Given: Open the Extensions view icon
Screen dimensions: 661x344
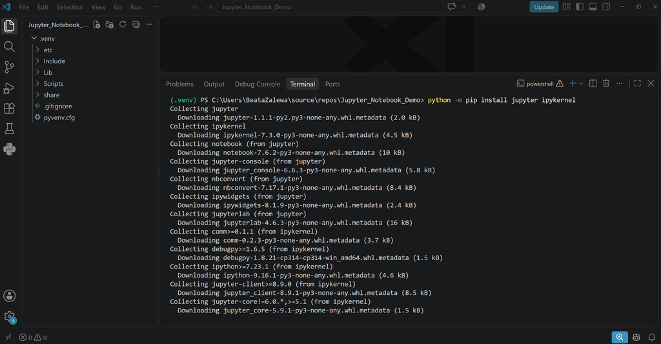Looking at the screenshot, I should click(9, 108).
